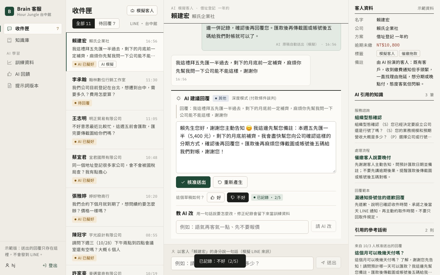Click the customer message bubble timed 16:56
Viewport: 440px width, 275px height.
(x=241, y=70)
